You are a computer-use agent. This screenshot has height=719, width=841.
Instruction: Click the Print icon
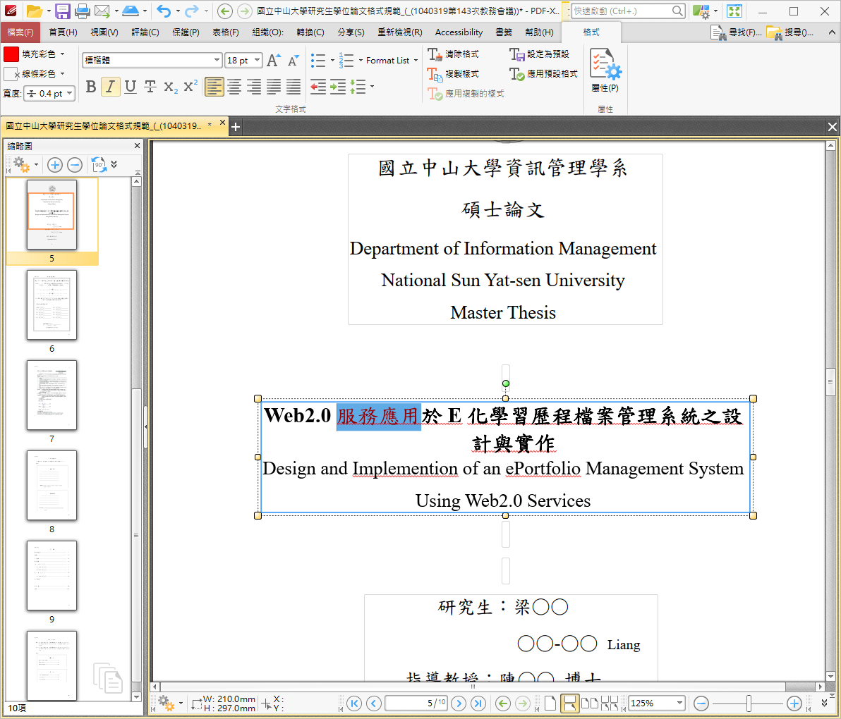(x=83, y=11)
